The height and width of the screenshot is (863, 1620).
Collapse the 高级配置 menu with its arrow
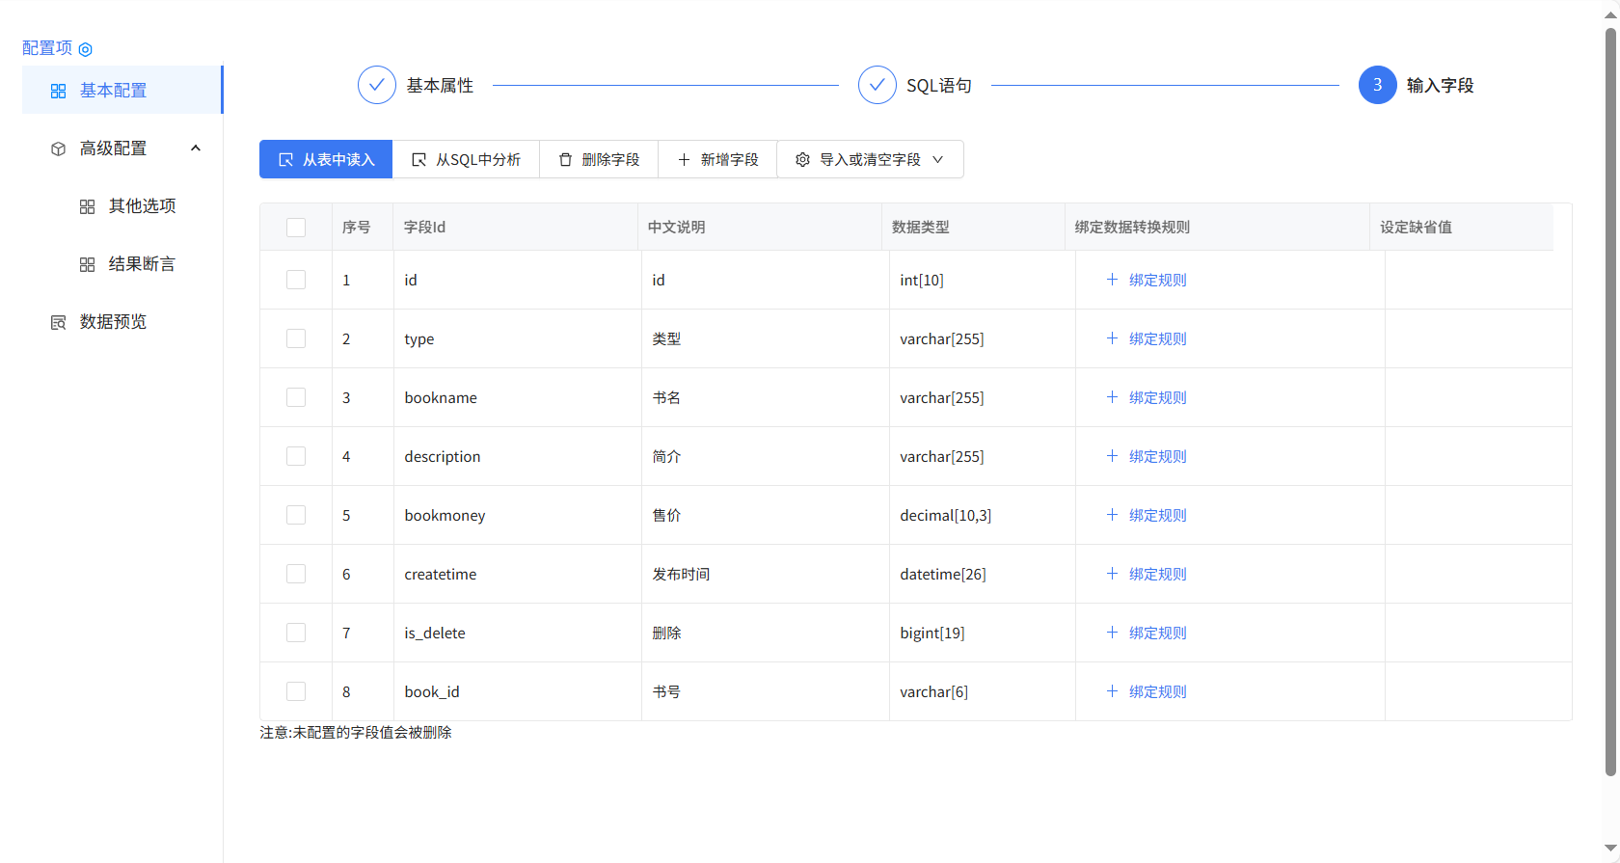pos(196,148)
